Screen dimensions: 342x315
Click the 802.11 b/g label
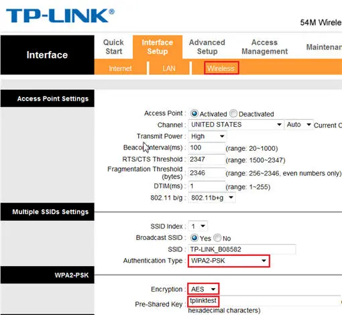pos(166,198)
